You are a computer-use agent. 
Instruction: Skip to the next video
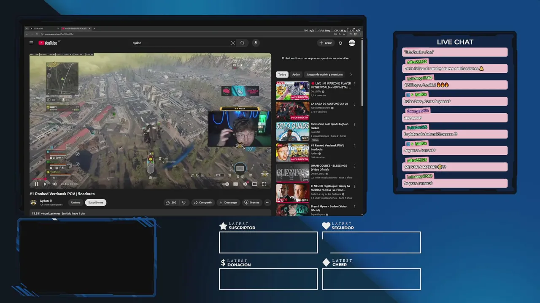tap(46, 184)
